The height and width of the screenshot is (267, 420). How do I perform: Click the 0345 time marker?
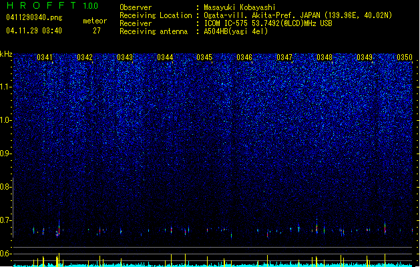point(204,57)
